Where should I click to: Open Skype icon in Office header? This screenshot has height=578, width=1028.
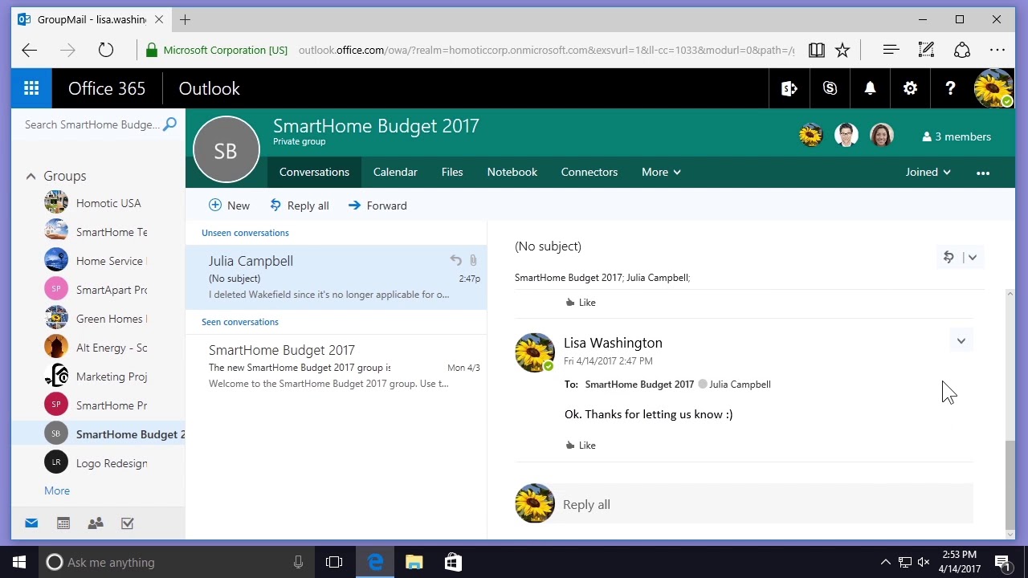pyautogui.click(x=830, y=88)
